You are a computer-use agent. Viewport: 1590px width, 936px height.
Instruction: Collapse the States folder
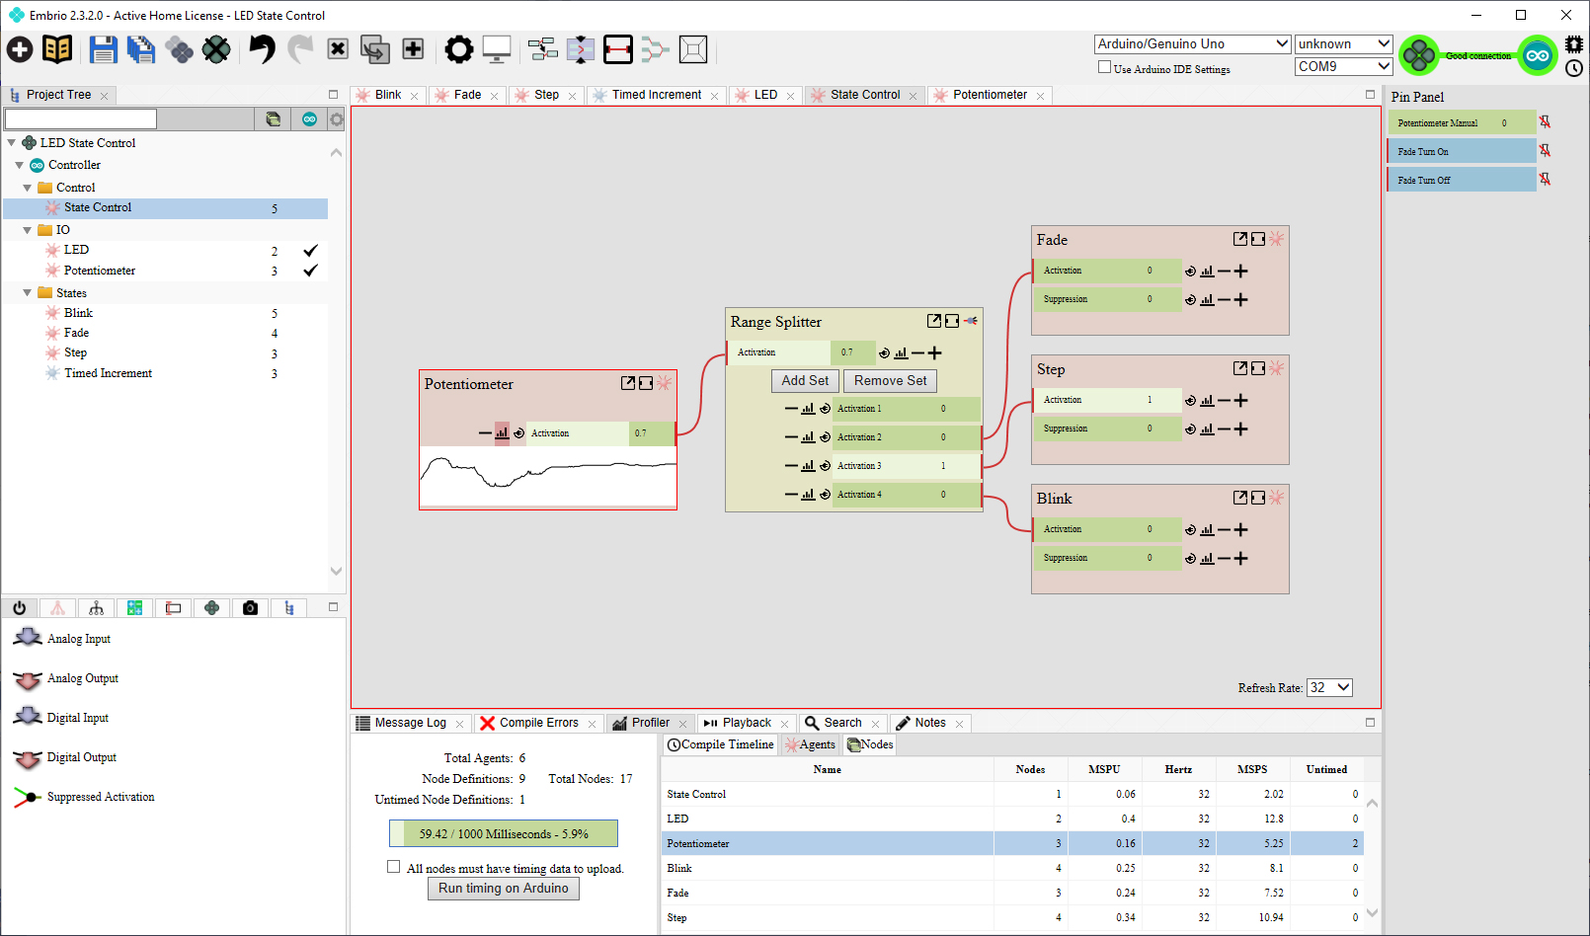click(x=27, y=293)
